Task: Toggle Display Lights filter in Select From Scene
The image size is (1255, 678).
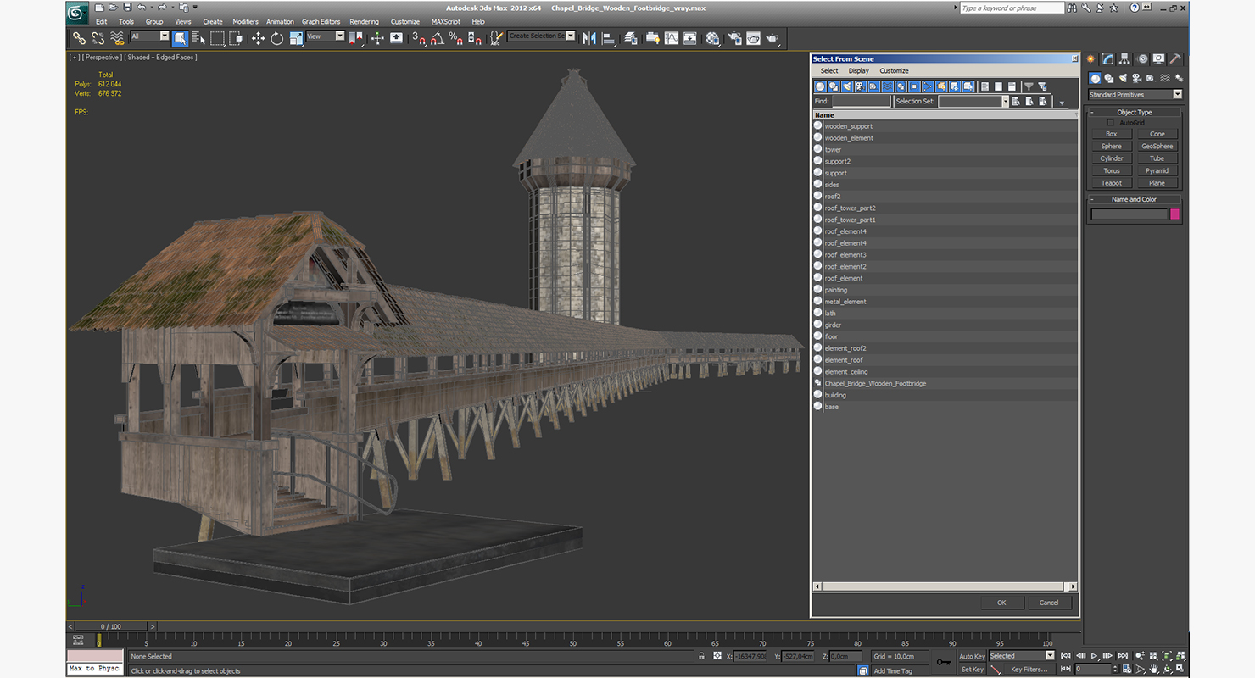Action: pos(847,86)
